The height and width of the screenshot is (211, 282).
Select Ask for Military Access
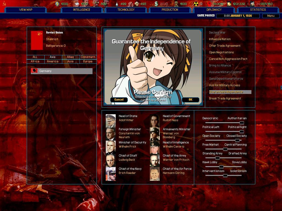pyautogui.click(x=225, y=85)
